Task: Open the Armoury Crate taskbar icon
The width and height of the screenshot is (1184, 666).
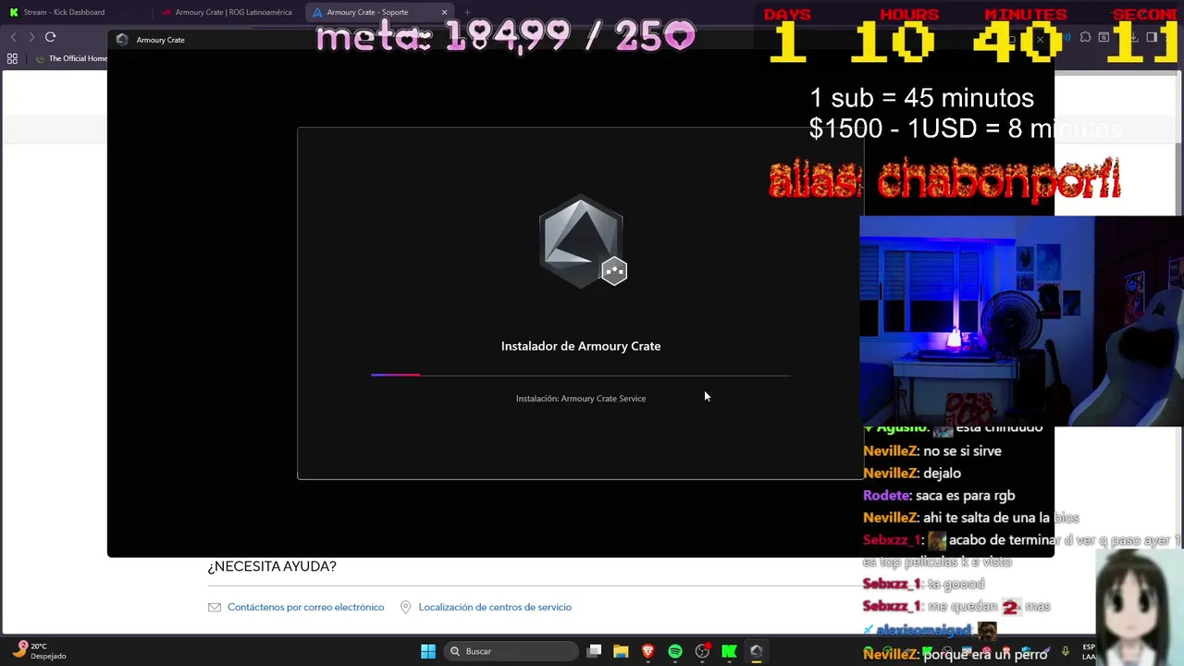Action: pyautogui.click(x=756, y=651)
